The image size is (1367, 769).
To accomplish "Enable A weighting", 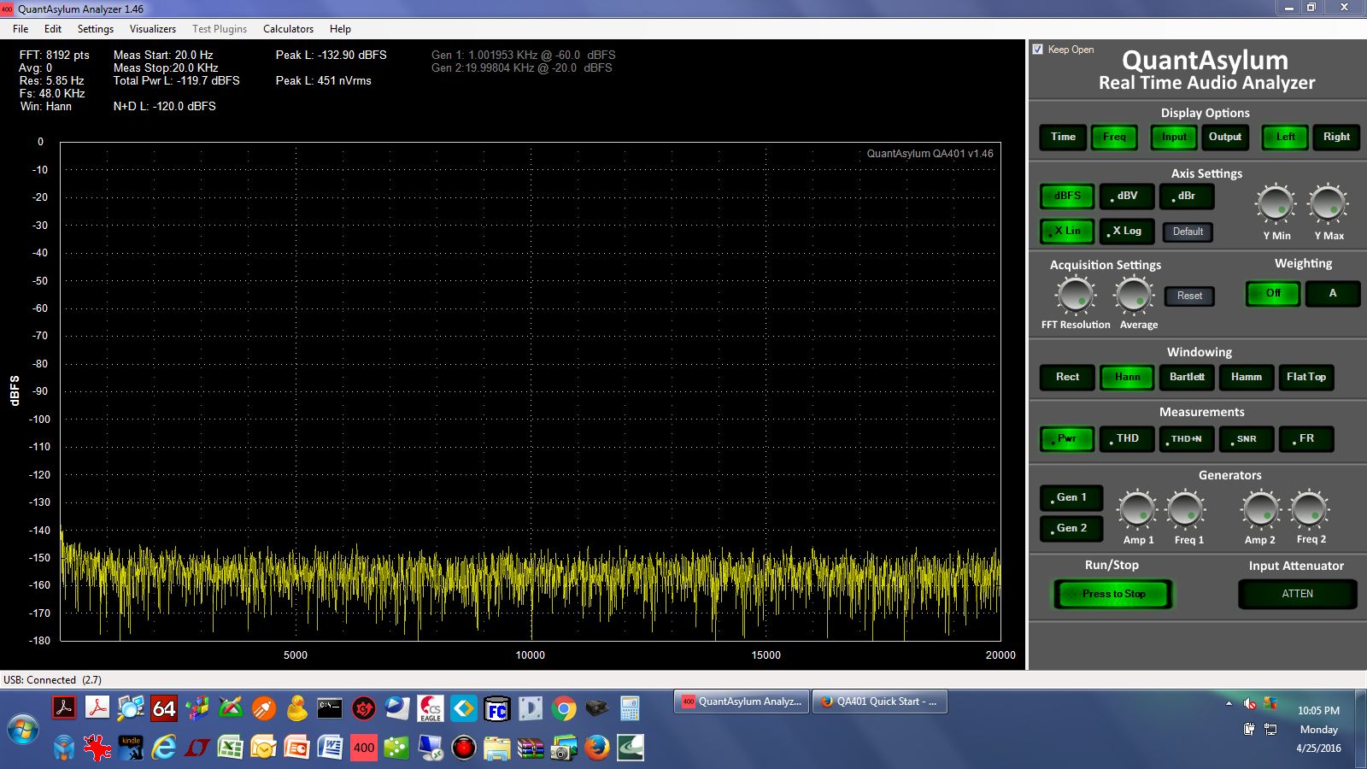I will click(1332, 293).
